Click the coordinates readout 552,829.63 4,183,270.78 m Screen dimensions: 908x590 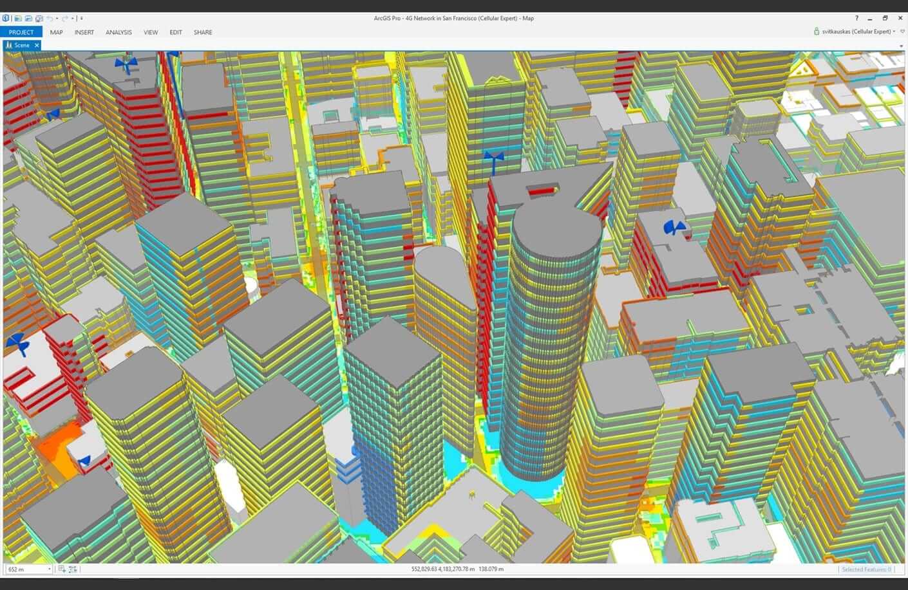click(443, 569)
